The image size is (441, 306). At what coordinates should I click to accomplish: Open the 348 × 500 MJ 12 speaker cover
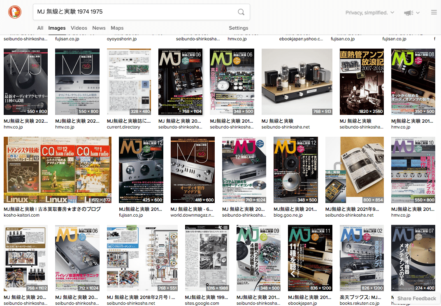(x=296, y=170)
